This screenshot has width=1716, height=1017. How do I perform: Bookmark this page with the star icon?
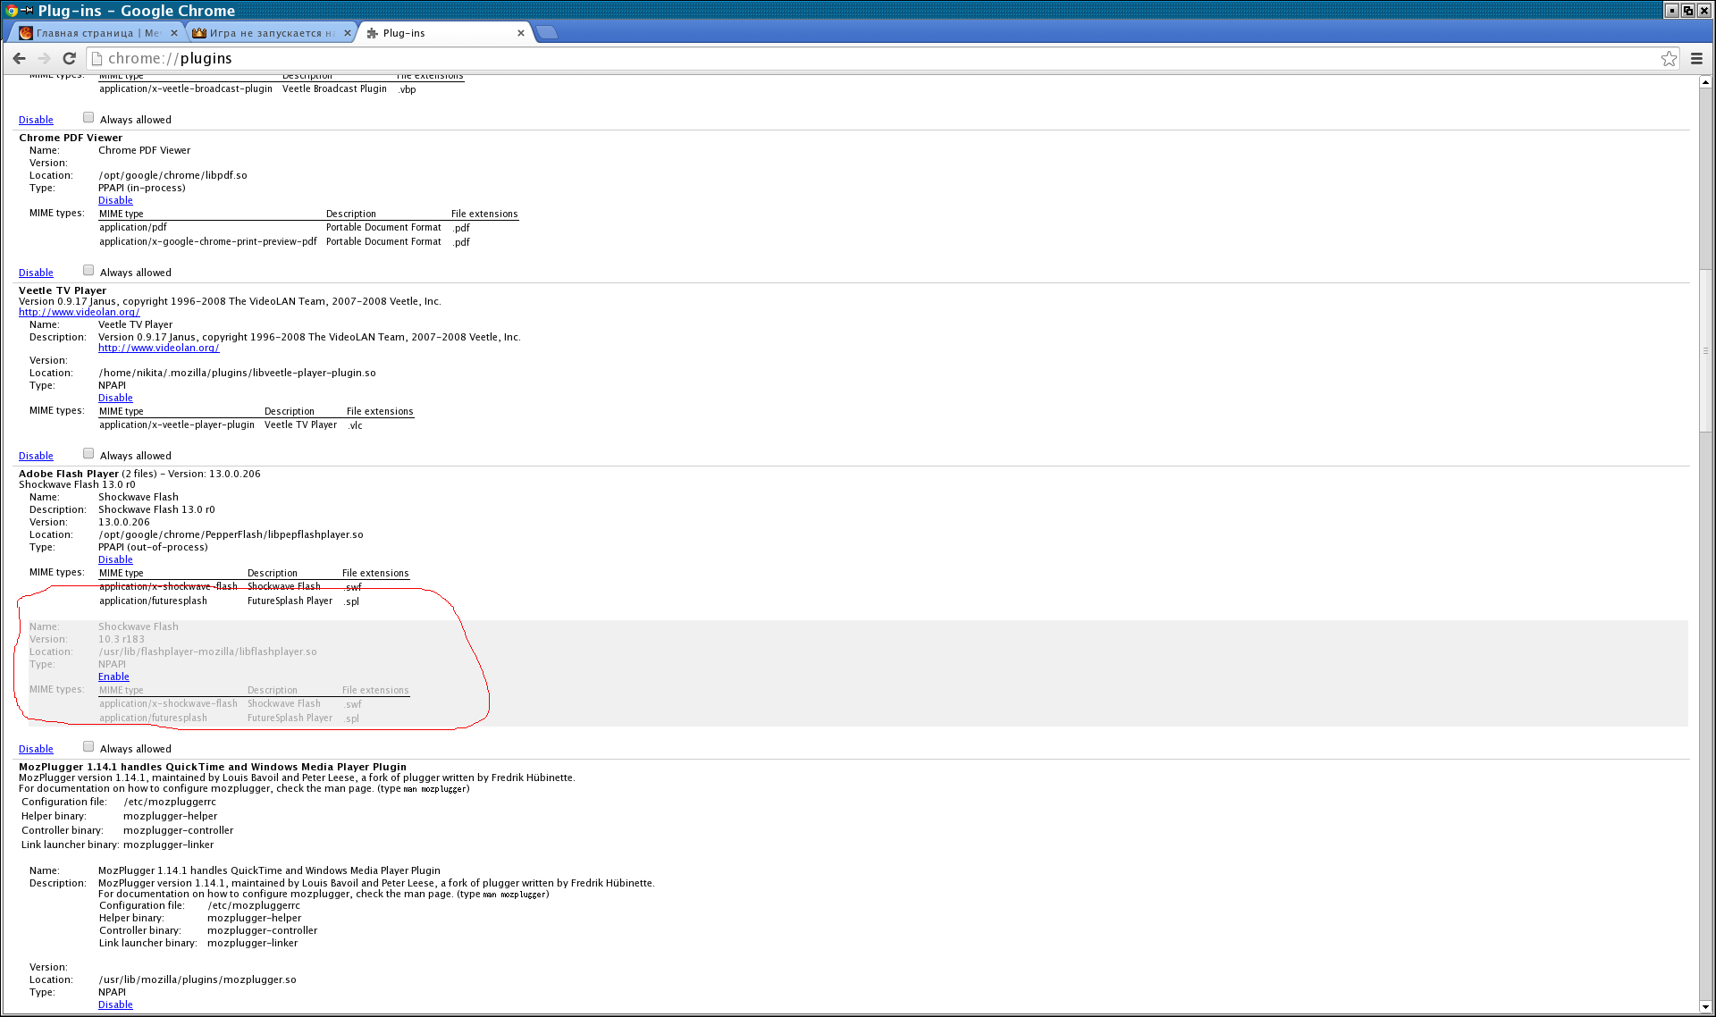click(1669, 58)
